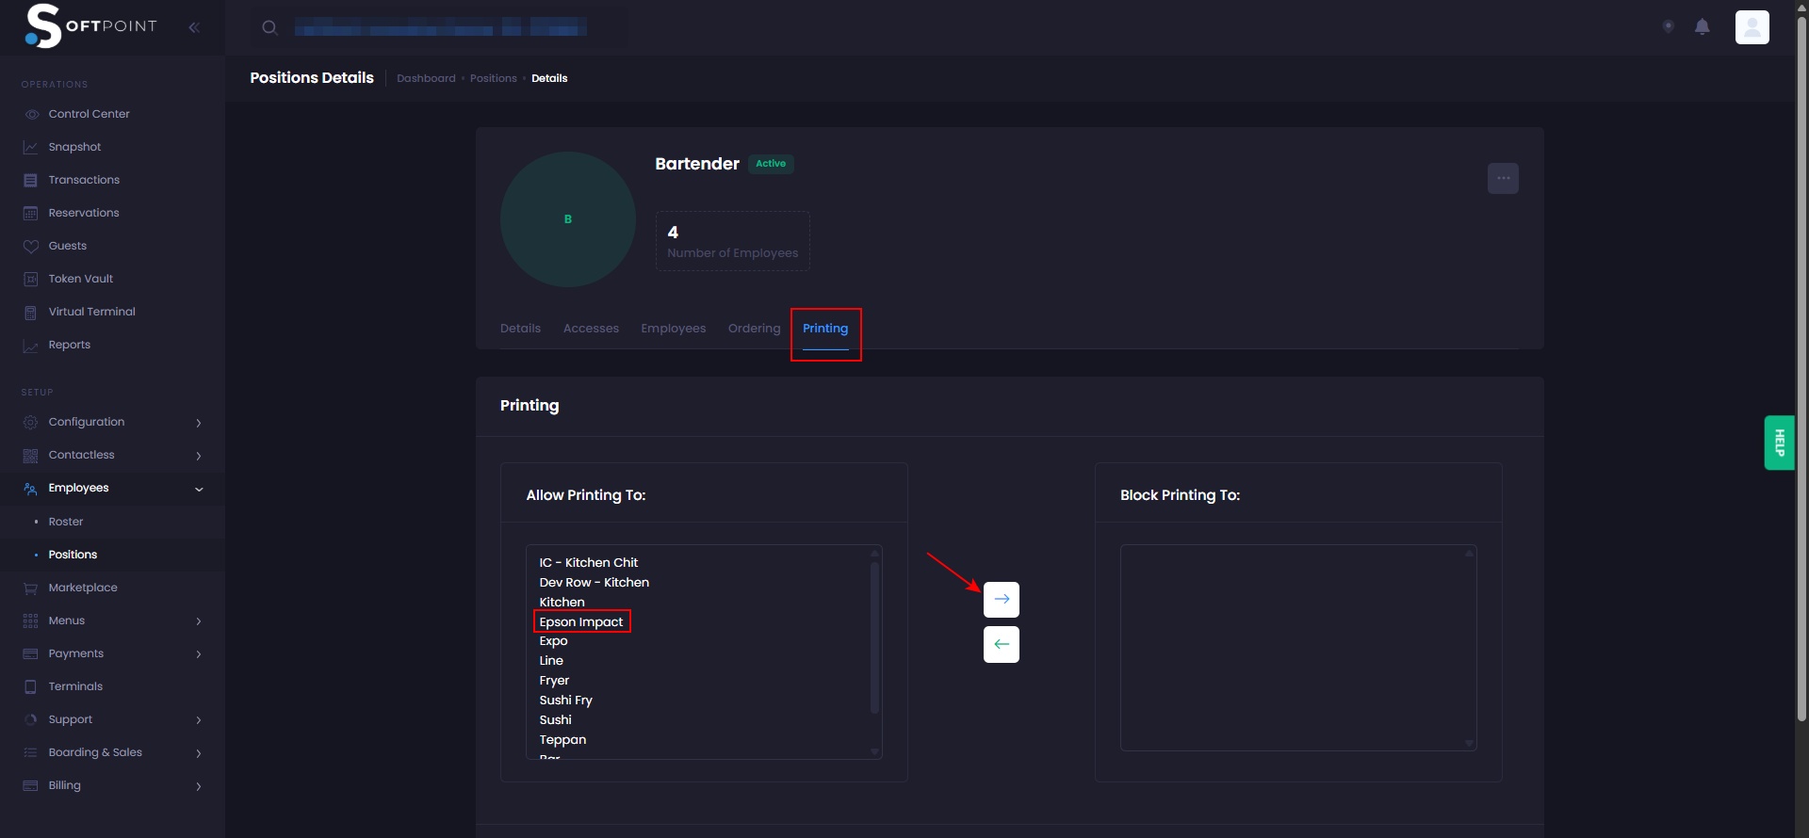Open the user profile avatar
The height and width of the screenshot is (838, 1809).
1752,27
